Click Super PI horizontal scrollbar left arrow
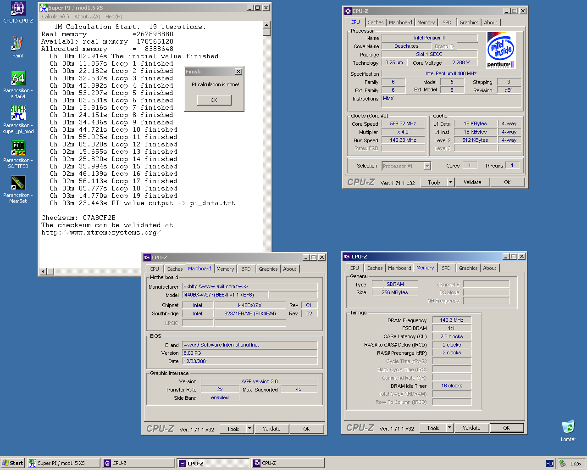This screenshot has height=470, width=587. pyautogui.click(x=44, y=271)
